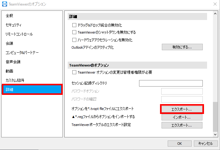Confirm with the OK button

pyautogui.click(x=180, y=144)
